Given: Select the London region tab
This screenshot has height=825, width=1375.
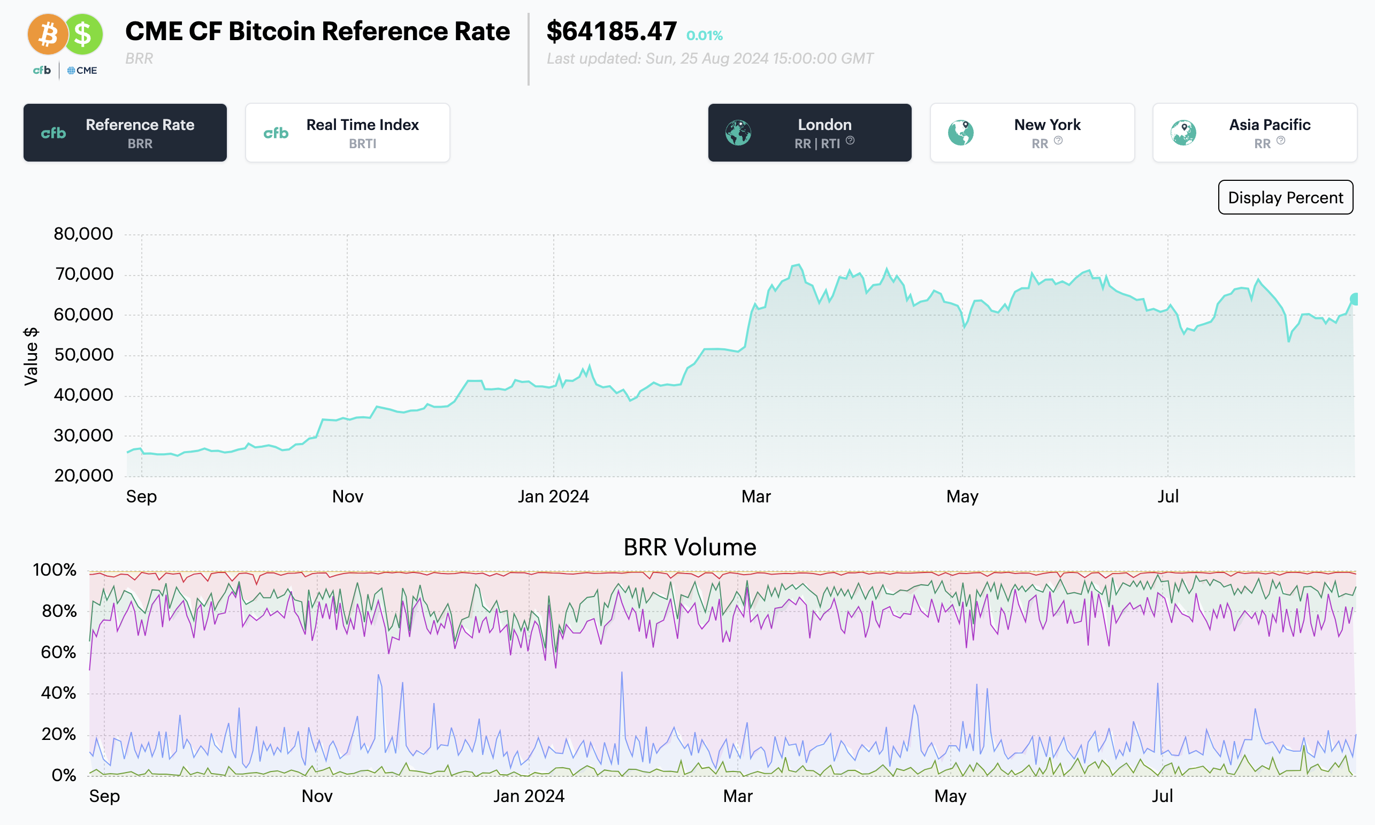Looking at the screenshot, I should coord(810,133).
